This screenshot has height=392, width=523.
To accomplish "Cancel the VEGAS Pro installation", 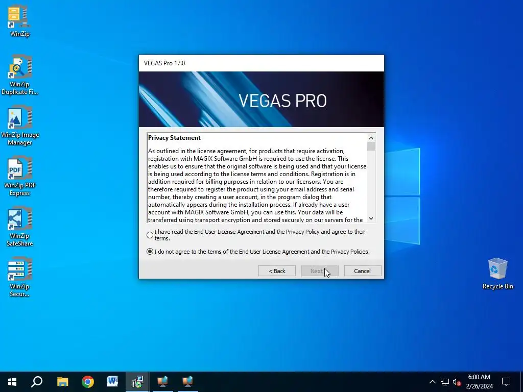I will [x=363, y=271].
